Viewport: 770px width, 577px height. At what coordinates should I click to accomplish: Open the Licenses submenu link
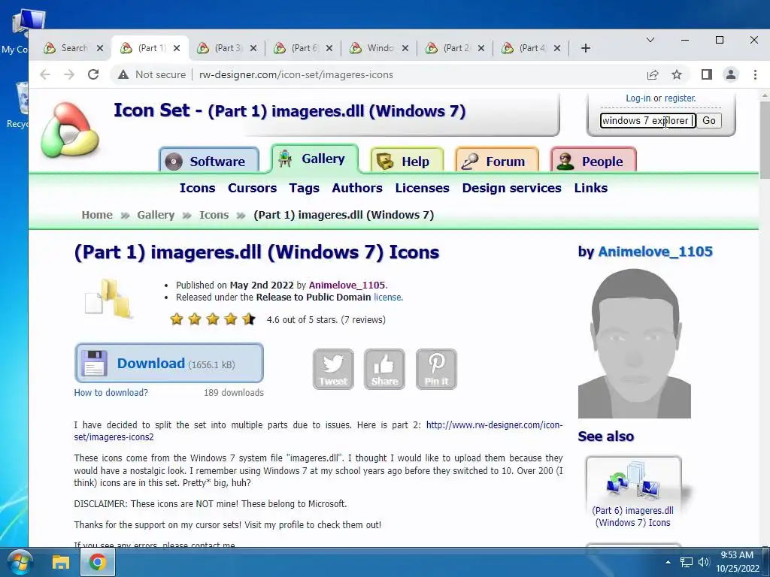tap(423, 188)
